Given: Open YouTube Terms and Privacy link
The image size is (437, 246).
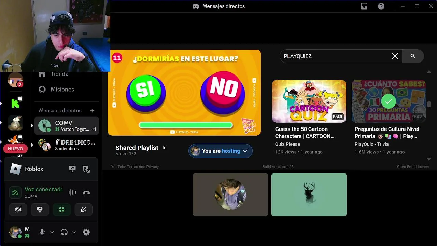Looking at the screenshot, I should 135,167.
